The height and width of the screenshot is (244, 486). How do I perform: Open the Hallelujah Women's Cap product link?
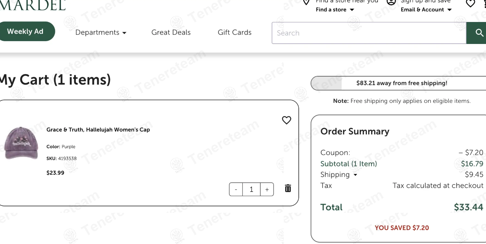[x=98, y=130]
